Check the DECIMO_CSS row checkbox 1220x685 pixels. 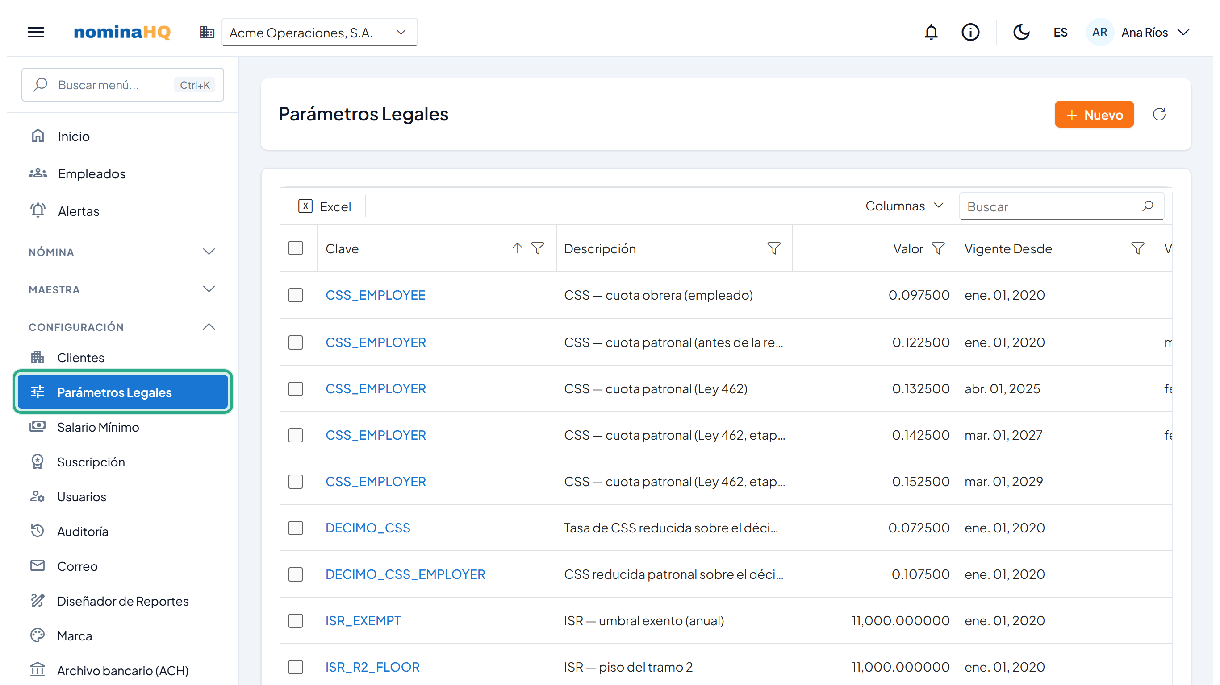(x=296, y=528)
